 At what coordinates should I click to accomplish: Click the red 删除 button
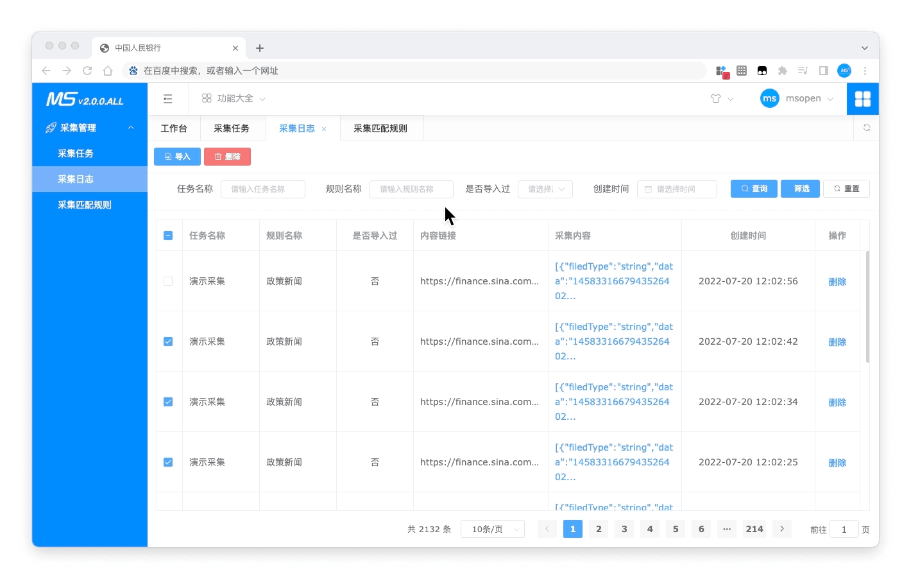click(227, 157)
